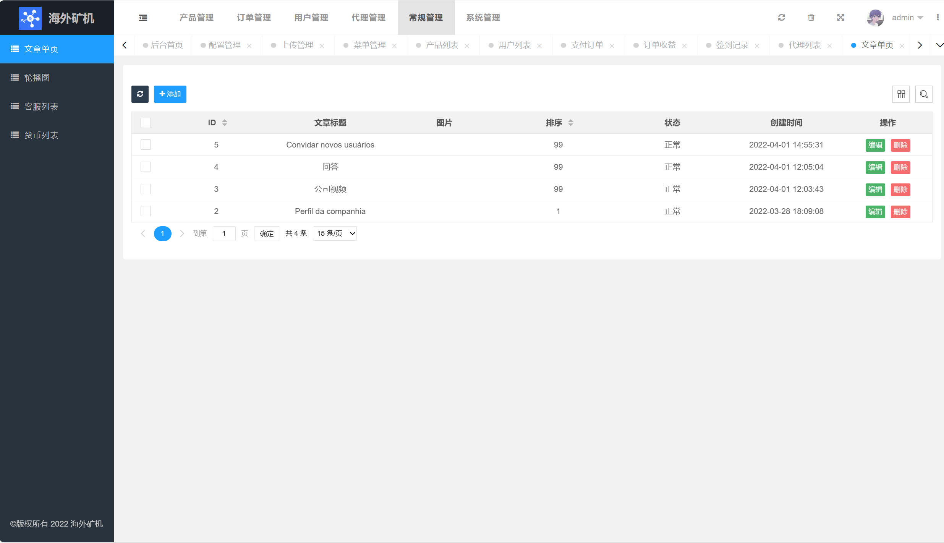Image resolution: width=944 pixels, height=543 pixels.
Task: Edit the Convidar novos usuários article
Action: point(875,145)
